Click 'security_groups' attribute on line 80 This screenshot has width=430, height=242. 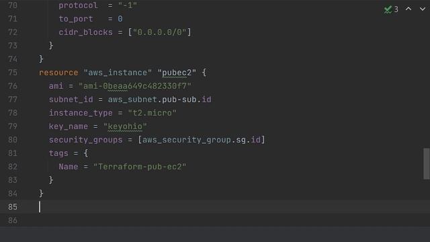click(86, 140)
